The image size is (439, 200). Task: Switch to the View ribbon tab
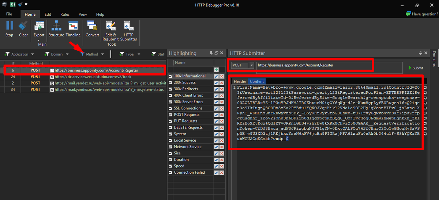[83, 14]
